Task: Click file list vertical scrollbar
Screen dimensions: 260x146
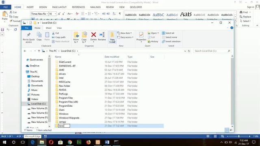Action: click(232, 91)
